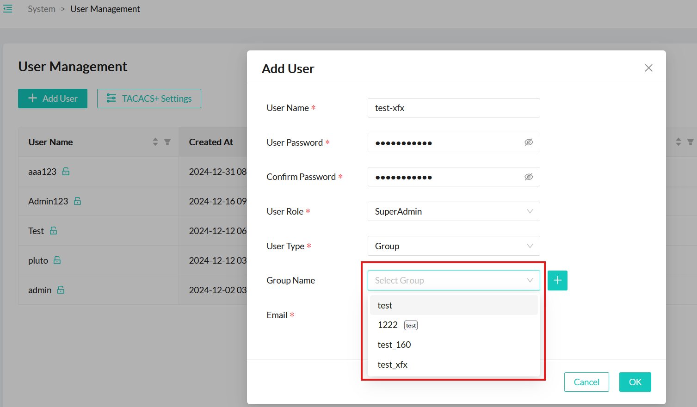Close the Add User dialog
Image resolution: width=697 pixels, height=407 pixels.
coord(648,68)
